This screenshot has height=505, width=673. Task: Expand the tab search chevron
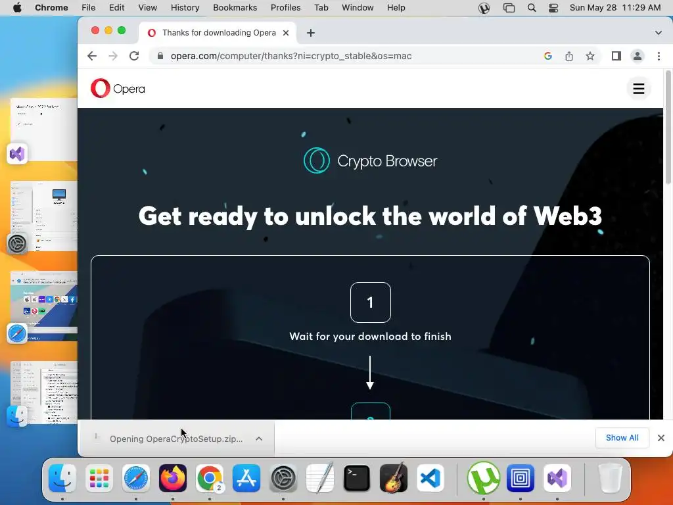(659, 33)
